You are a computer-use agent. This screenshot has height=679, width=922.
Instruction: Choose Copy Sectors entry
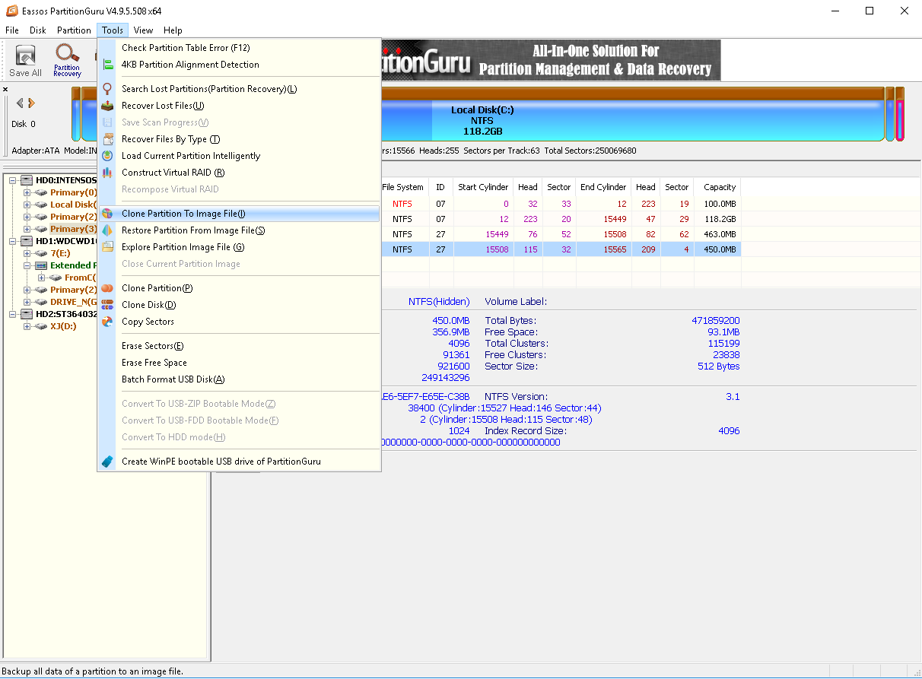(x=239, y=322)
